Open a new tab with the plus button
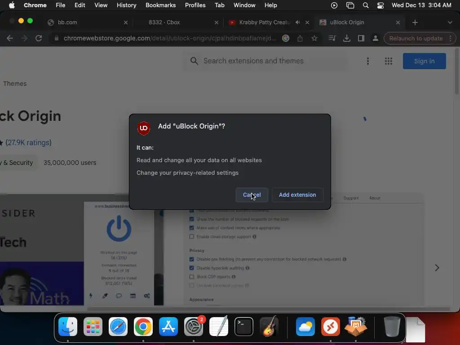460x345 pixels. 415,22
